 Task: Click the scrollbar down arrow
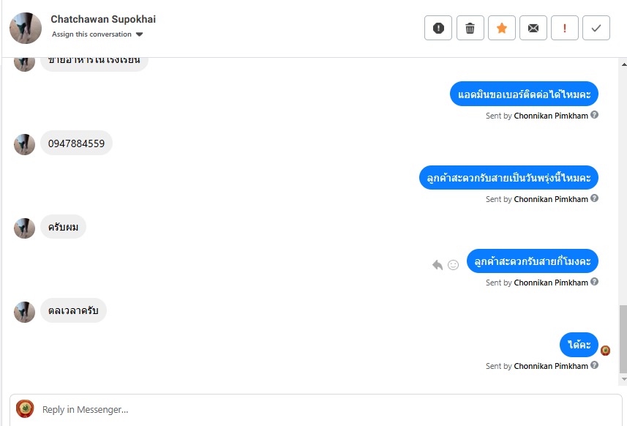click(x=623, y=379)
